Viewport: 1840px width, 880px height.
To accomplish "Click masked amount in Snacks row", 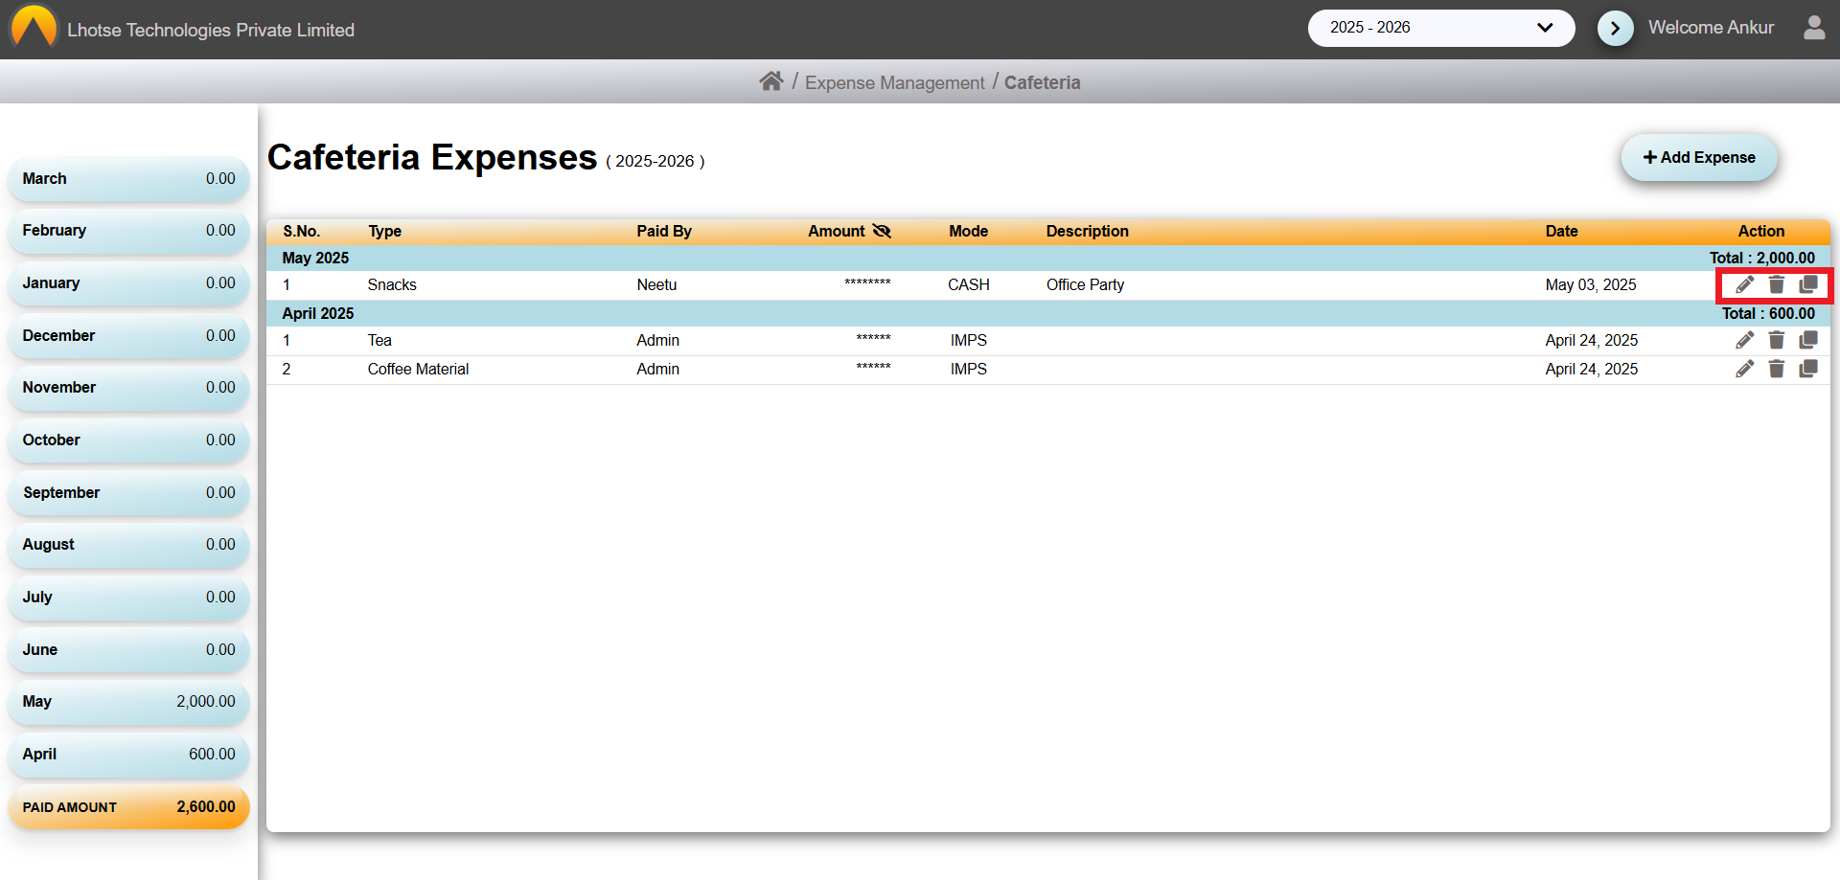I will (867, 283).
